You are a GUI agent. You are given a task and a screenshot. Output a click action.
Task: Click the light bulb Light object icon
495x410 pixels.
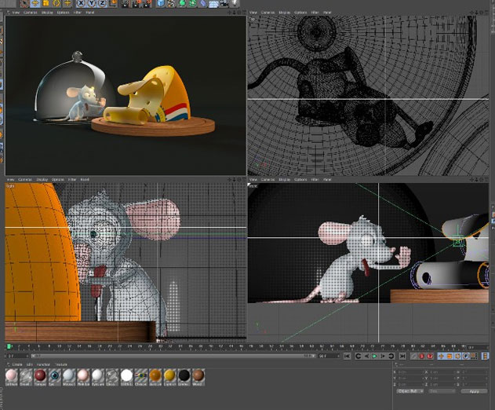coord(235,3)
